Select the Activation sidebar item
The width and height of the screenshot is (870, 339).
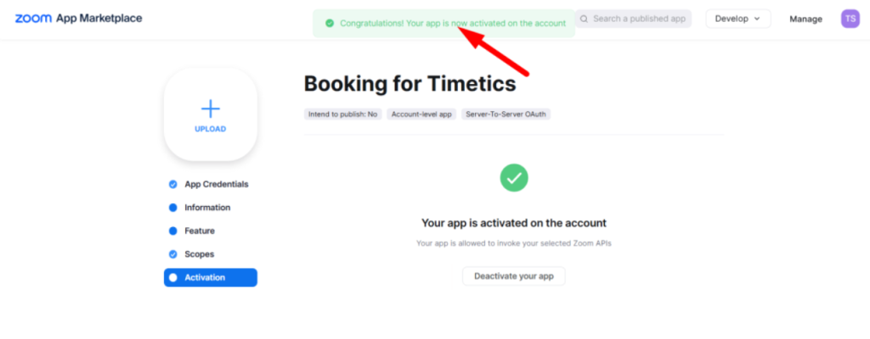[x=211, y=277]
